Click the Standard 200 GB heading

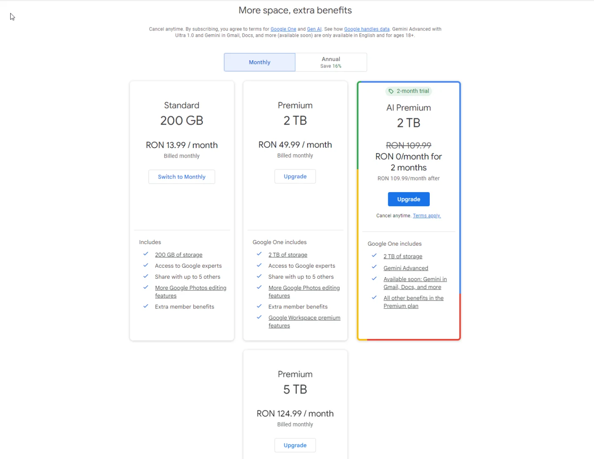pyautogui.click(x=181, y=121)
